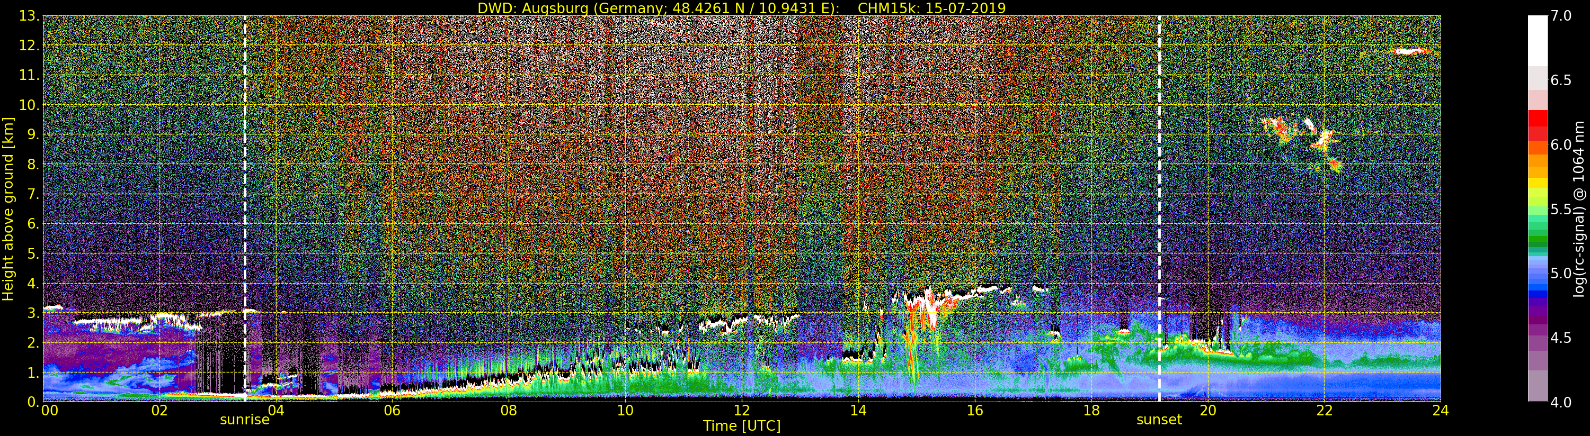Select the "6.5" colorbar tick value
Screen dimensions: 1590x436
[1561, 80]
